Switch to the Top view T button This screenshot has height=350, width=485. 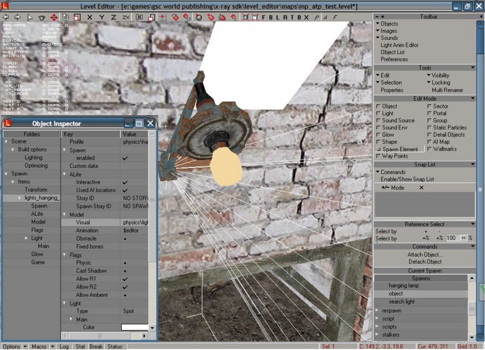pos(292,18)
